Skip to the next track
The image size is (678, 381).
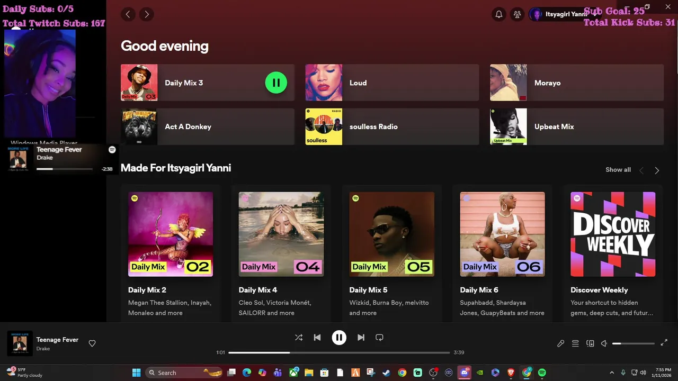[361, 337]
